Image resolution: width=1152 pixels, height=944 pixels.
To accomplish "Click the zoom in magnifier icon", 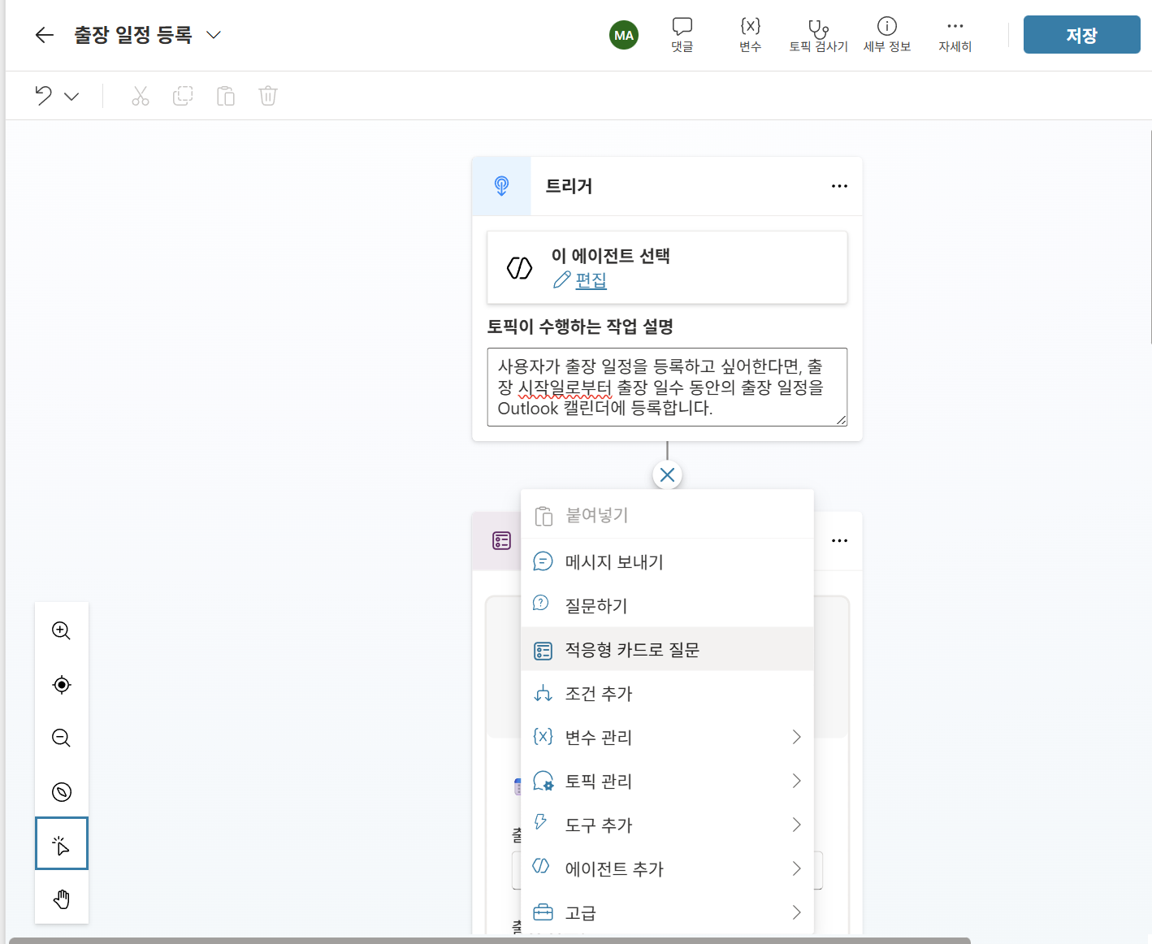I will (x=62, y=630).
